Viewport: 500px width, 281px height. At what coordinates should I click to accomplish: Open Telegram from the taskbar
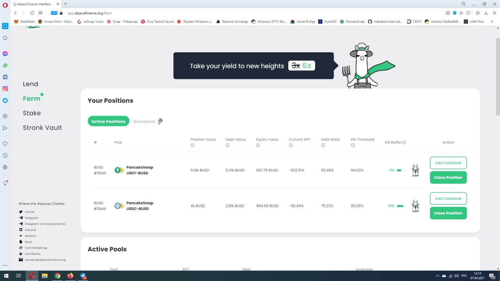(x=83, y=276)
